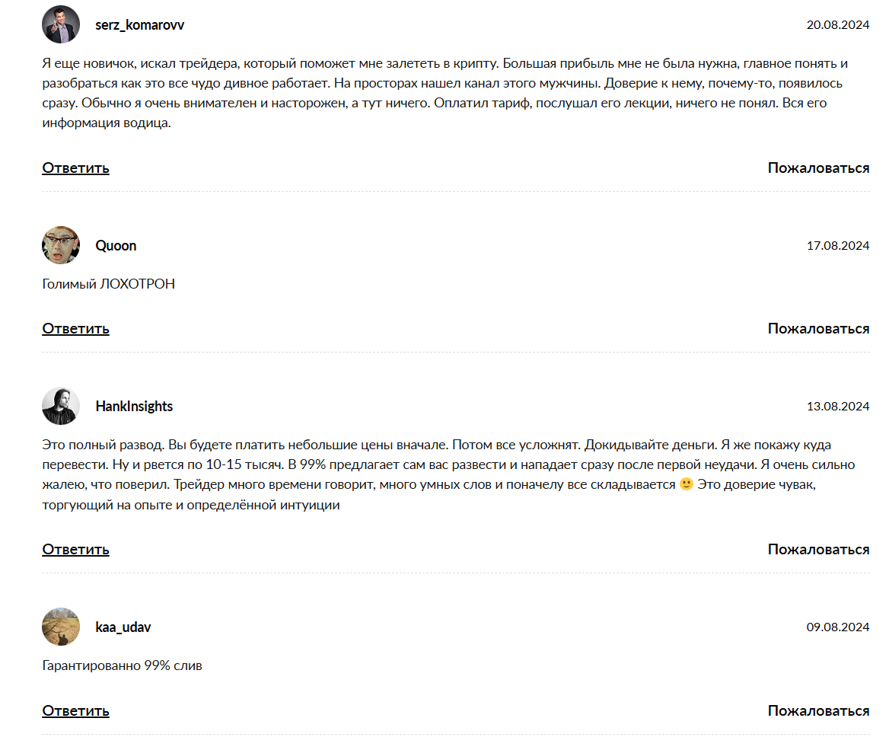Open Quoon username profile
889x750 pixels.
tap(116, 245)
